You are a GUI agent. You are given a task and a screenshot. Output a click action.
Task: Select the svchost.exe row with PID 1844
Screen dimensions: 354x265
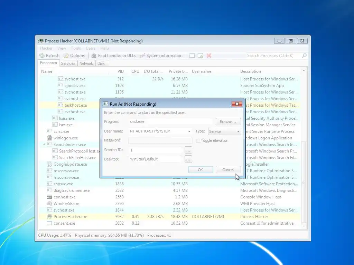tap(170, 210)
